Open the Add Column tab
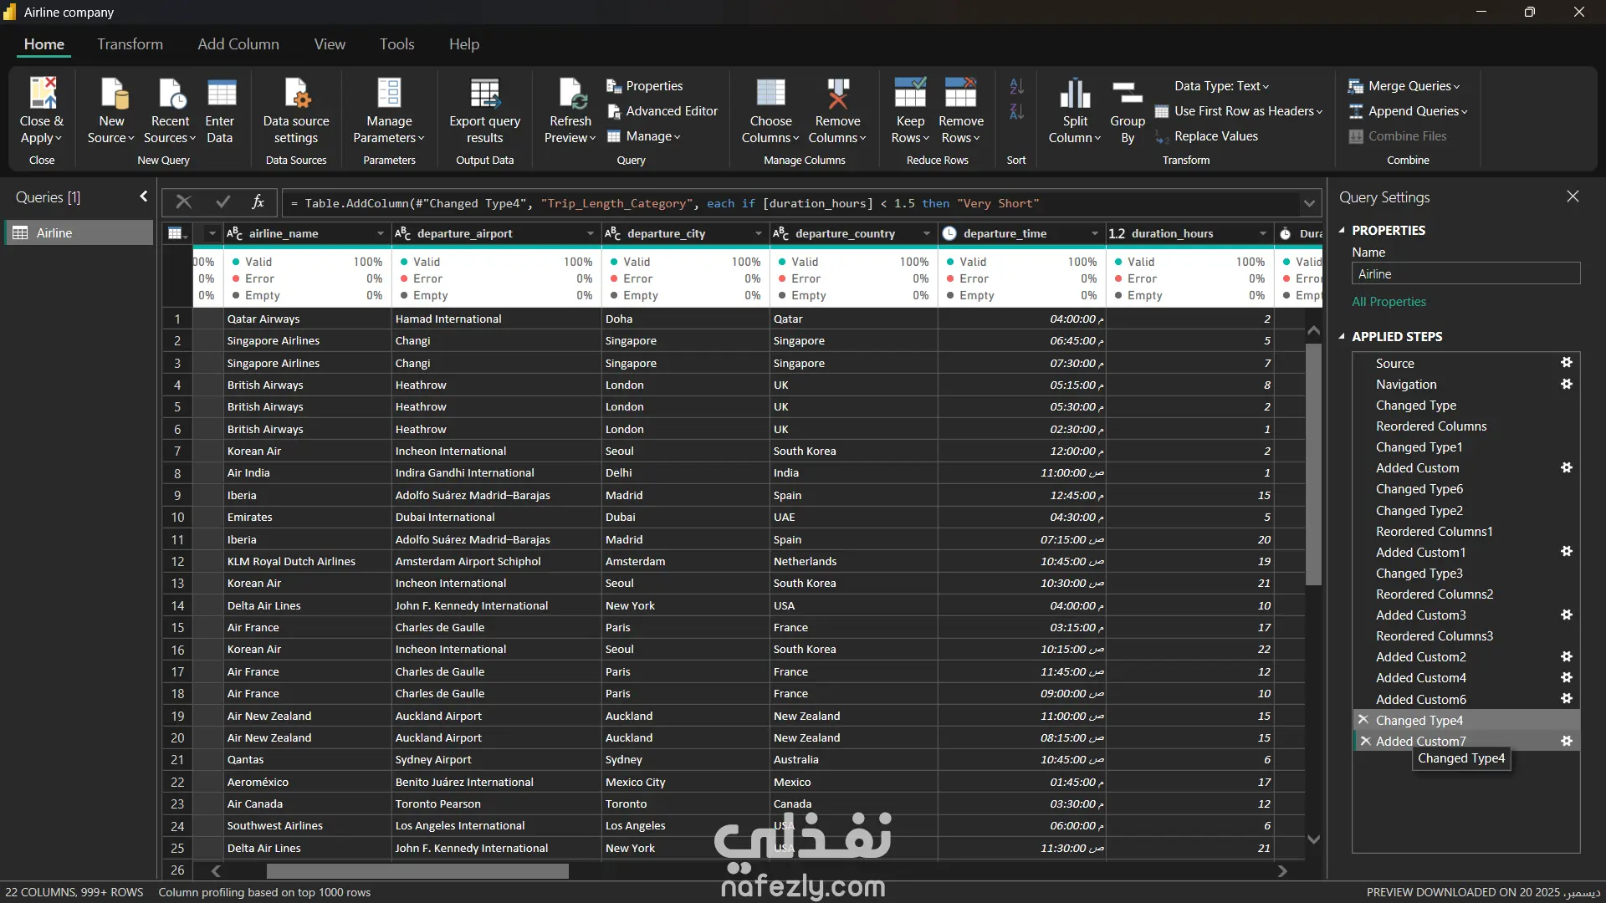 [x=238, y=44]
